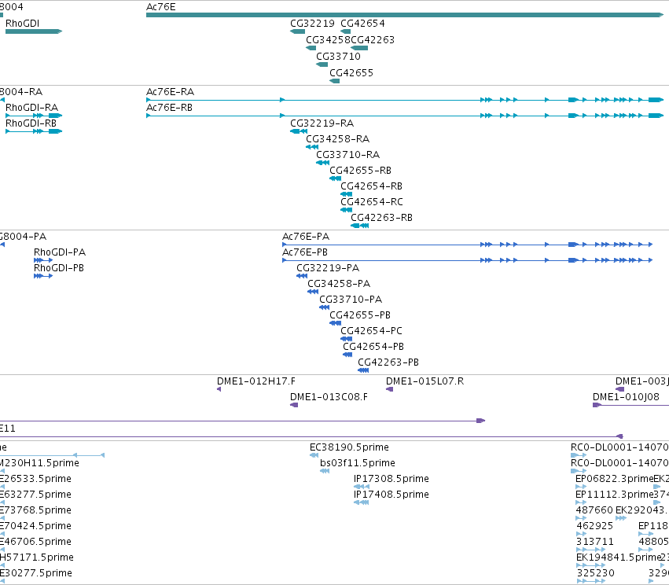
Task: Select the CG42655-PB protein glyph
Action: click(336, 323)
